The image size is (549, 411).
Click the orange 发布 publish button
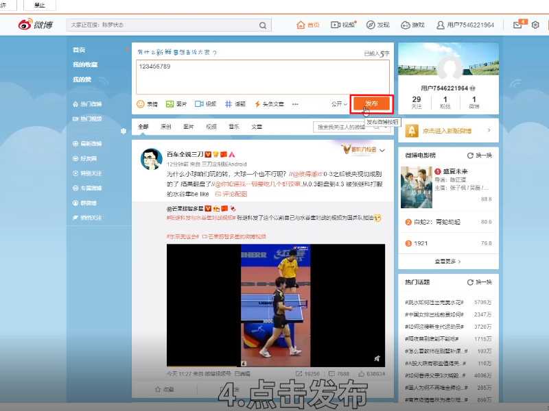tap(371, 103)
